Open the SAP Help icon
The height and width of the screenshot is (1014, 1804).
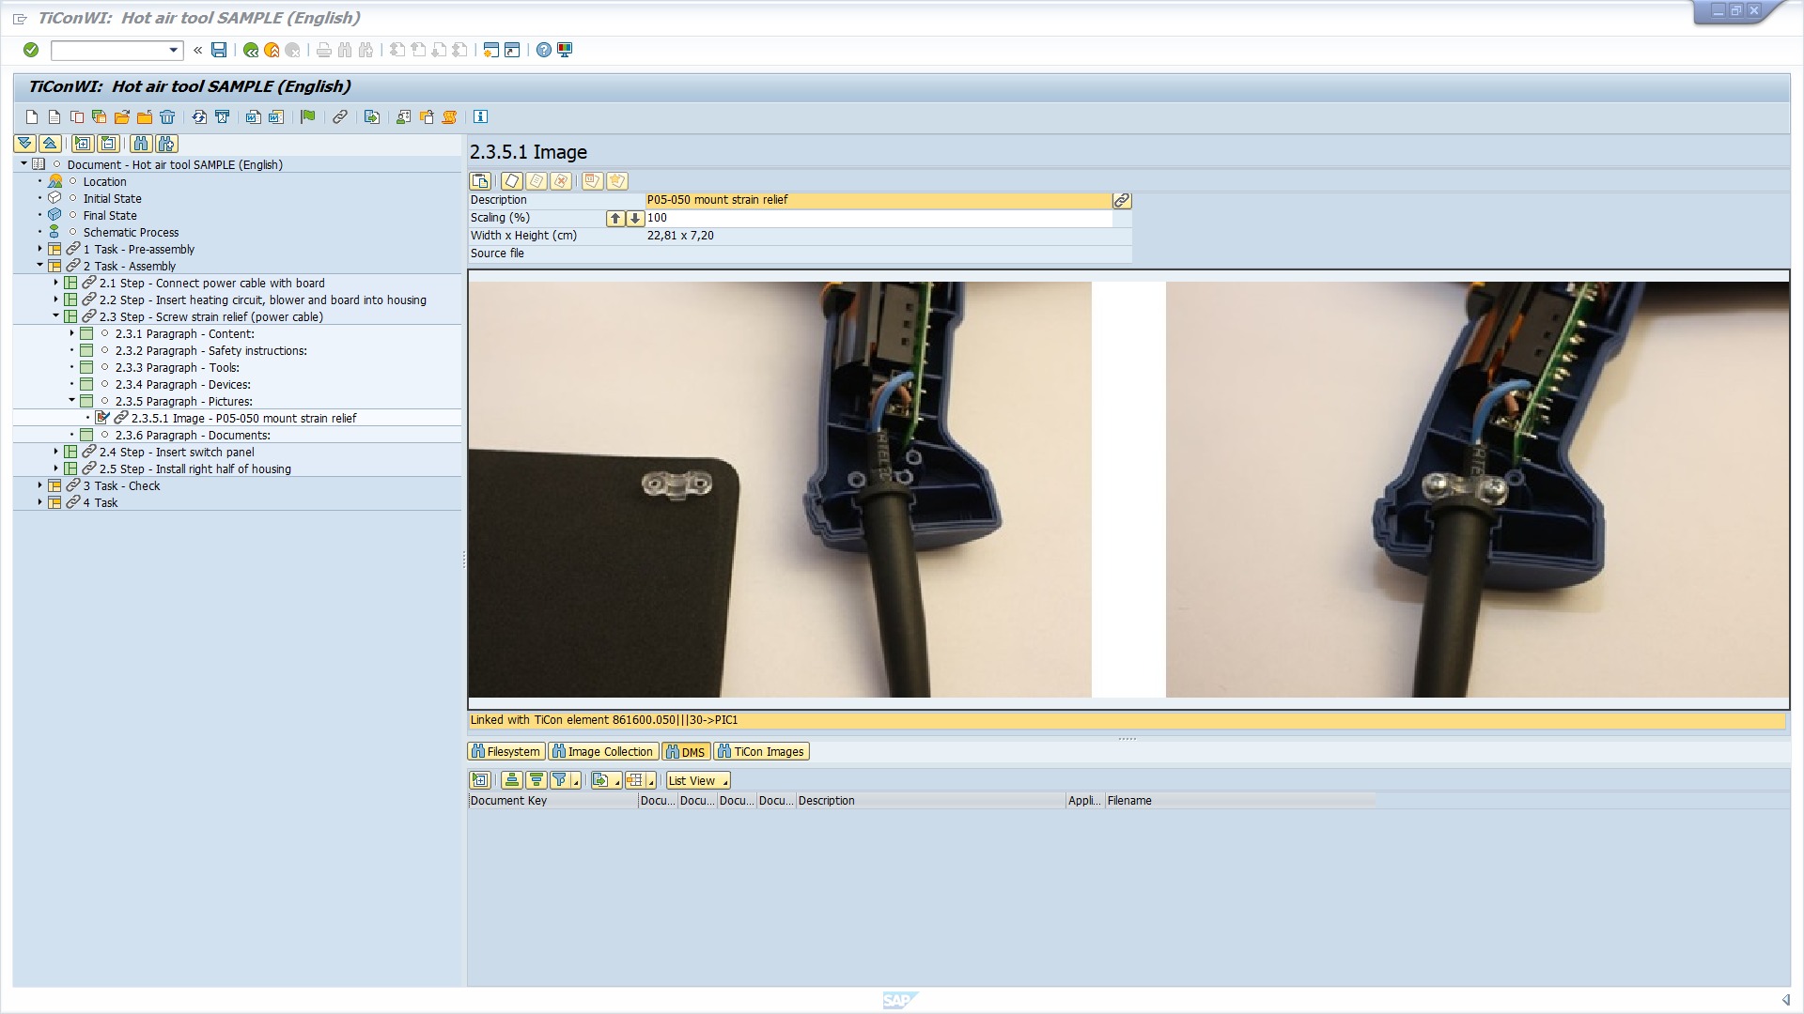pos(544,50)
